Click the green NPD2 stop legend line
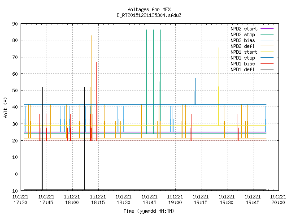Screen dimensions: 287x215 coord(267,34)
